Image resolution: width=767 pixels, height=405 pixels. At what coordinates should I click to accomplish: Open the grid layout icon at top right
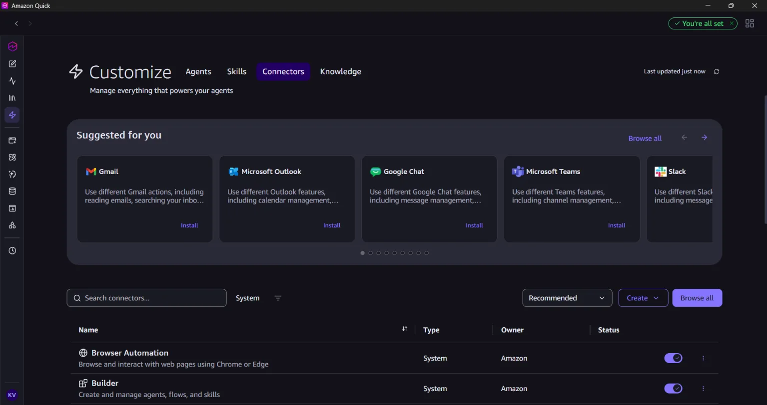(750, 23)
